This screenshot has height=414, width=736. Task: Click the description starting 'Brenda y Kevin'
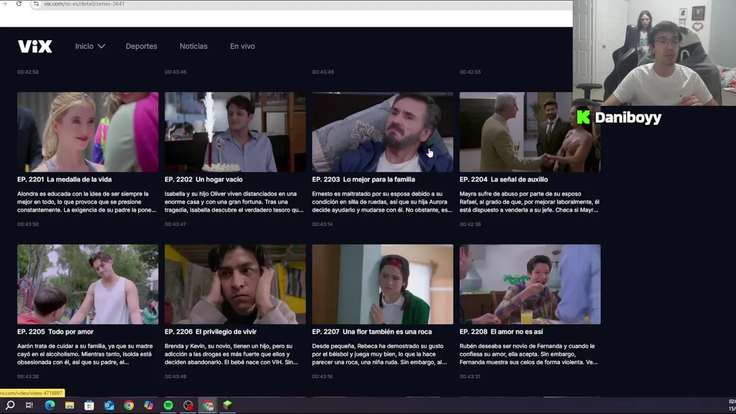click(x=231, y=354)
